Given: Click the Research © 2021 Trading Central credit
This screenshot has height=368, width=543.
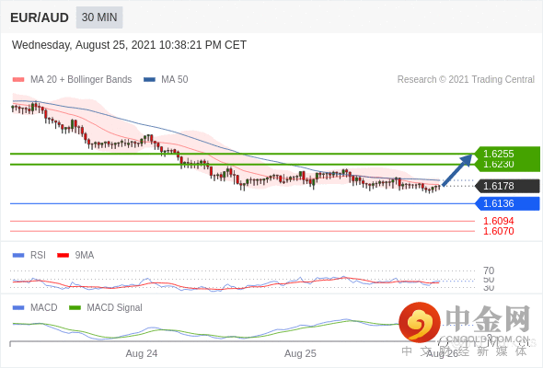Looking at the screenshot, I should 466,80.
